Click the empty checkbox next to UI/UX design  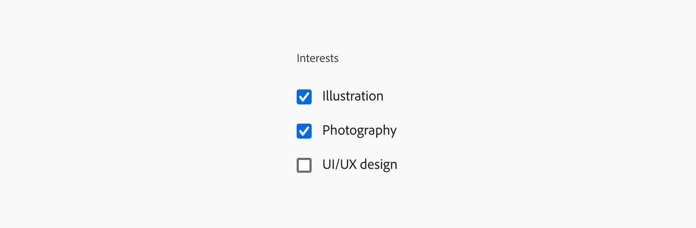304,165
